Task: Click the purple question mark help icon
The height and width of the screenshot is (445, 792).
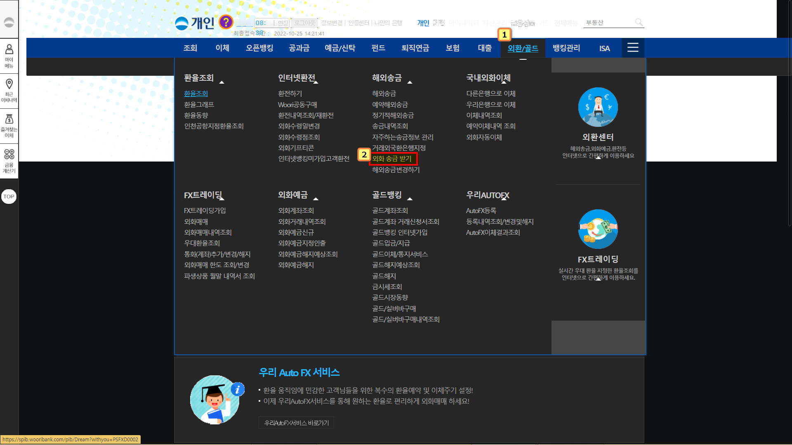Action: [226, 22]
